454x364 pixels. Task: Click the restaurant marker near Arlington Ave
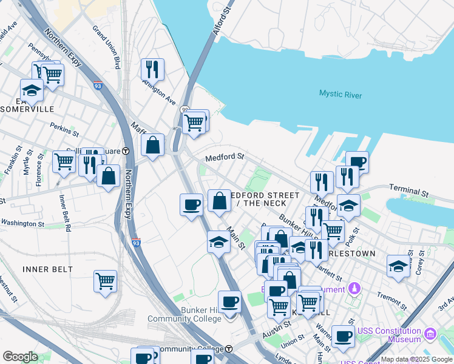(152, 69)
